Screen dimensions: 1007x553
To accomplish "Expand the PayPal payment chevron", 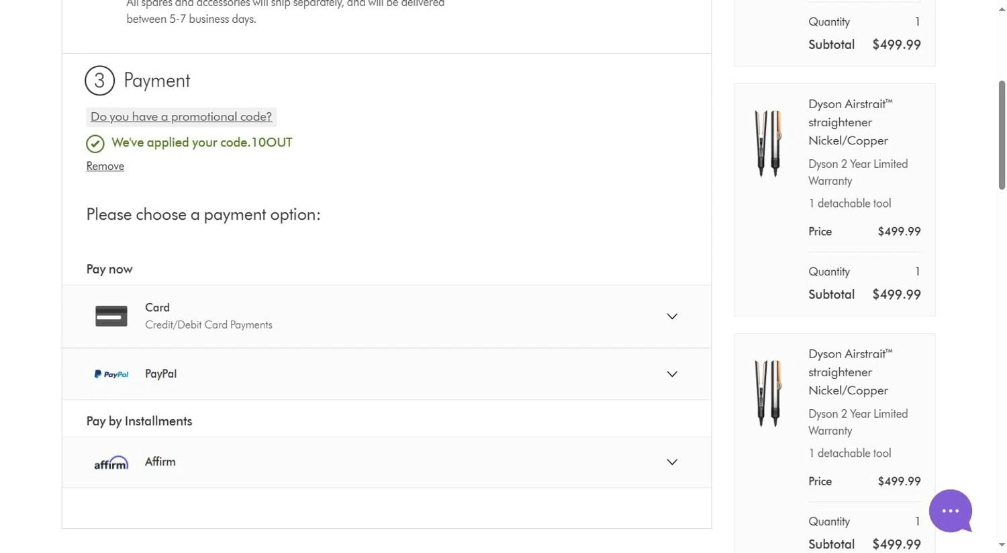I will pos(672,374).
